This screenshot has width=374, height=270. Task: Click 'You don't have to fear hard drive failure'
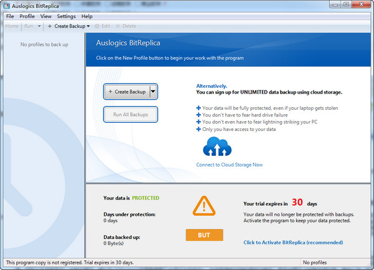coord(245,115)
